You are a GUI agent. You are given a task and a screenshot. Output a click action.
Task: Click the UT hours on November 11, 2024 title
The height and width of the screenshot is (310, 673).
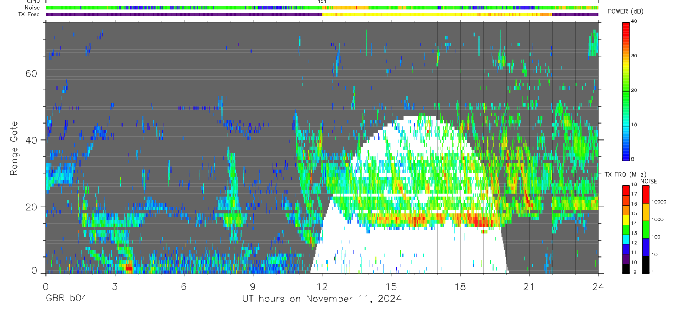(322, 299)
